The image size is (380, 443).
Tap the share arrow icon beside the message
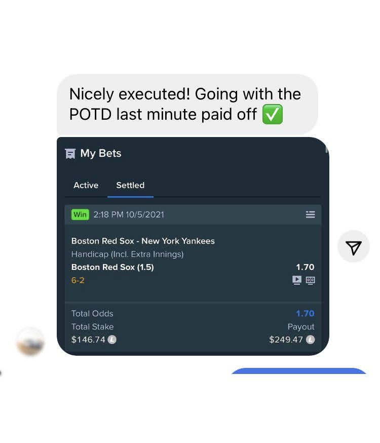[353, 246]
